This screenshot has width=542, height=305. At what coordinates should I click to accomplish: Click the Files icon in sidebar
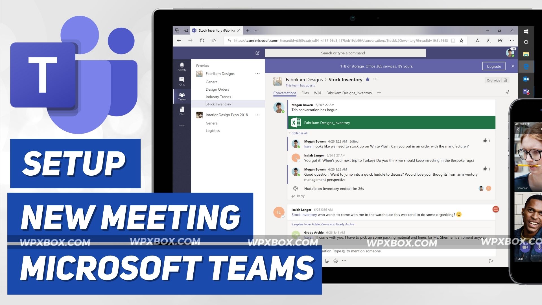tap(182, 111)
